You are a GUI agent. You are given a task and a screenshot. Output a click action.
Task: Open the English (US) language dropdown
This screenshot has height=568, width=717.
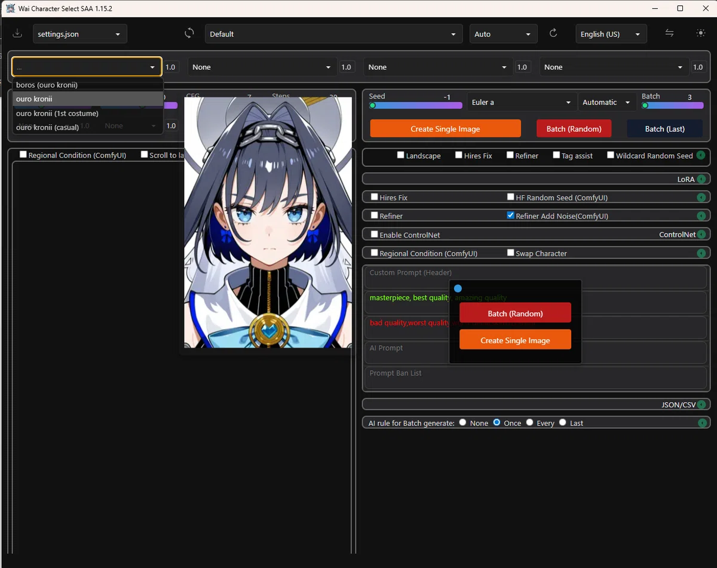611,34
